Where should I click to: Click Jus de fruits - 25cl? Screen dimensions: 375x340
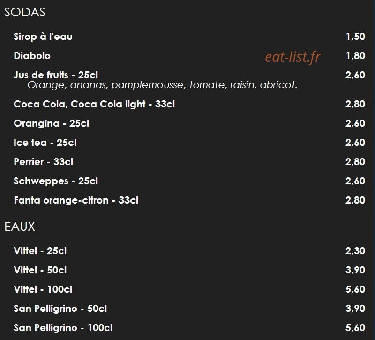click(x=56, y=75)
